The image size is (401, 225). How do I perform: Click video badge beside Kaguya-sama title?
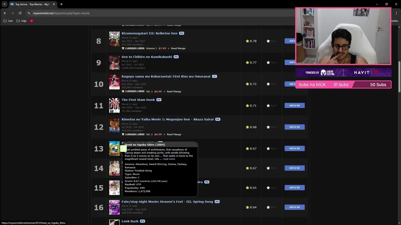(215, 76)
